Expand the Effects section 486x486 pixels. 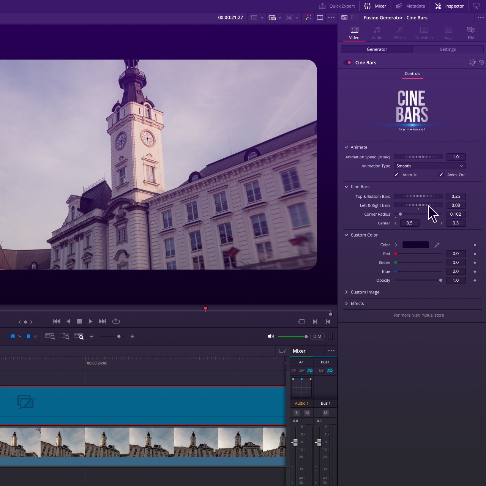pos(357,303)
